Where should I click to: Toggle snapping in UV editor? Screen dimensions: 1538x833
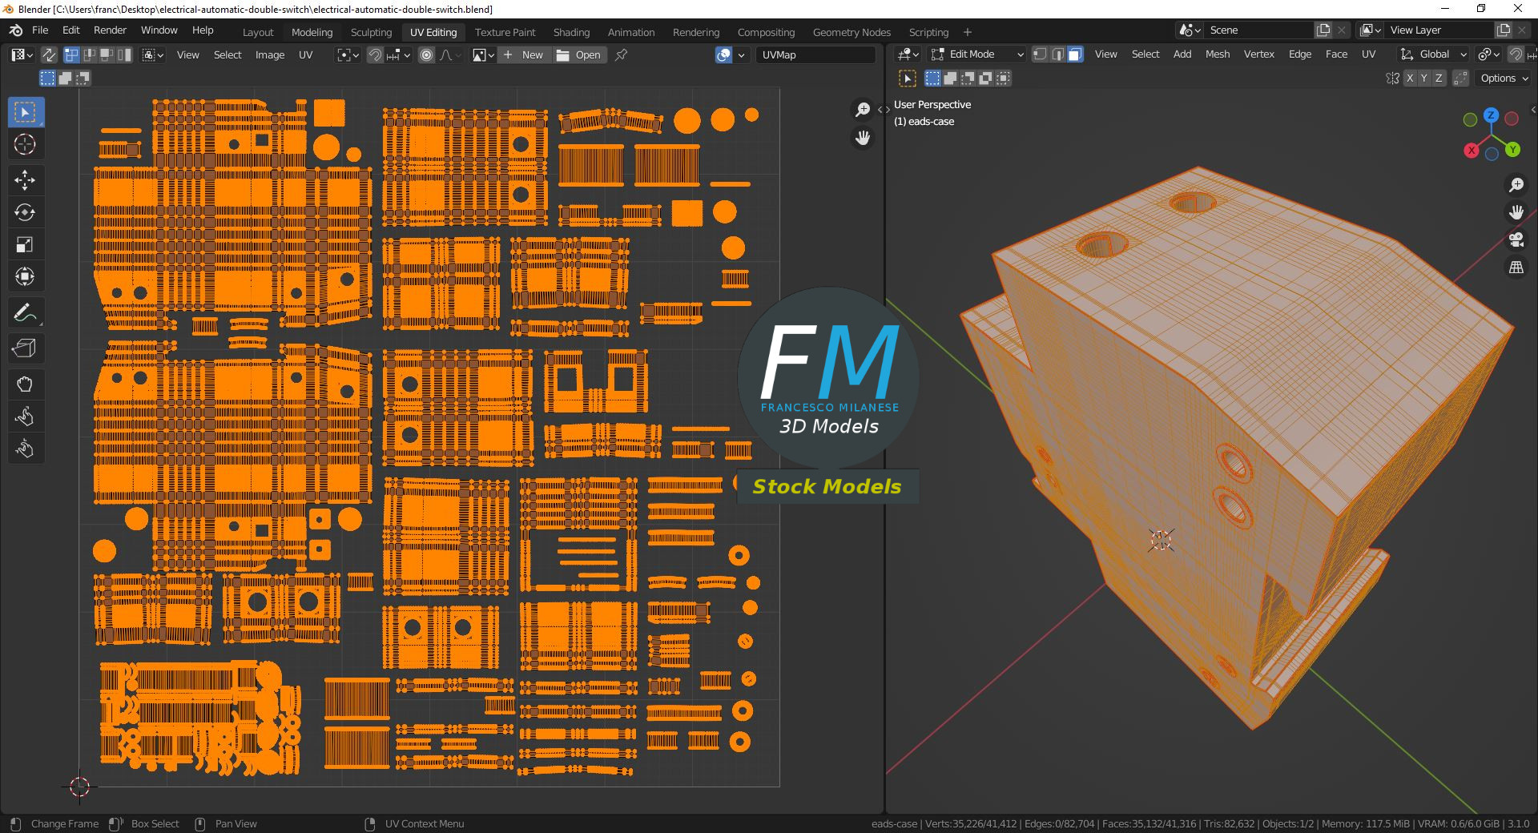[375, 55]
